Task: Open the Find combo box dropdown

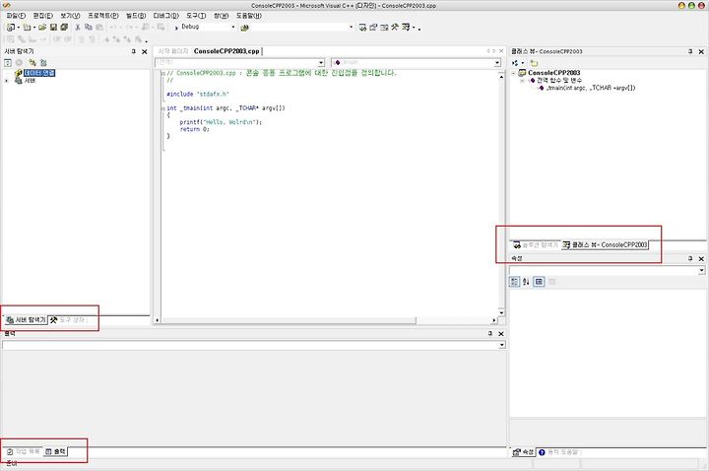Action: (351, 28)
